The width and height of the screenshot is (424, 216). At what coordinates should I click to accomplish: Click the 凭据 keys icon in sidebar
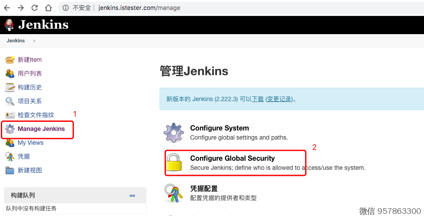coord(10,156)
